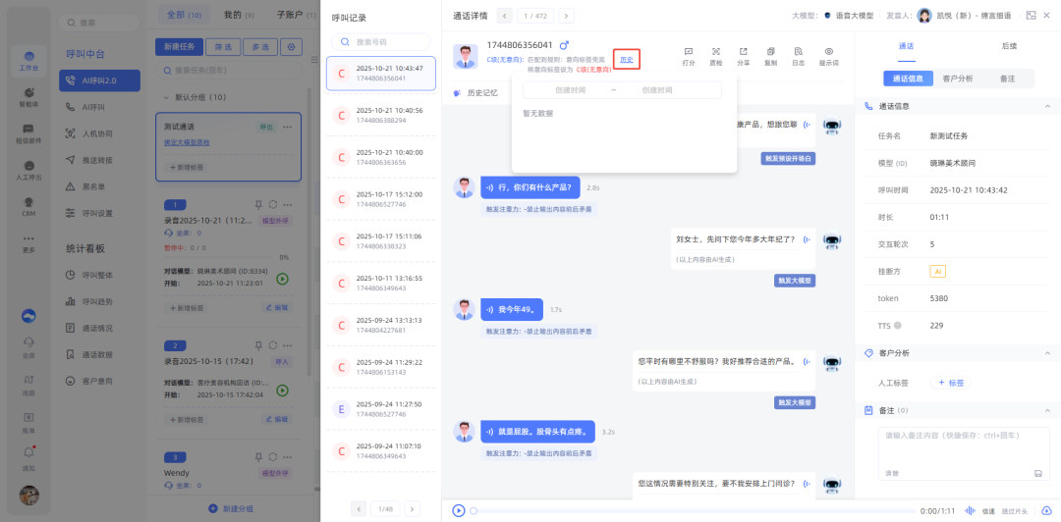Click the + 标签 add tag button
This screenshot has height=522, width=1061.
point(950,383)
